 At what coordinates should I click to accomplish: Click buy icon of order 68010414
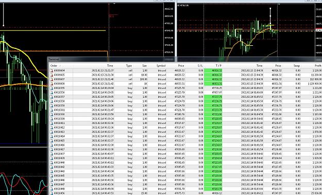(x=52, y=136)
